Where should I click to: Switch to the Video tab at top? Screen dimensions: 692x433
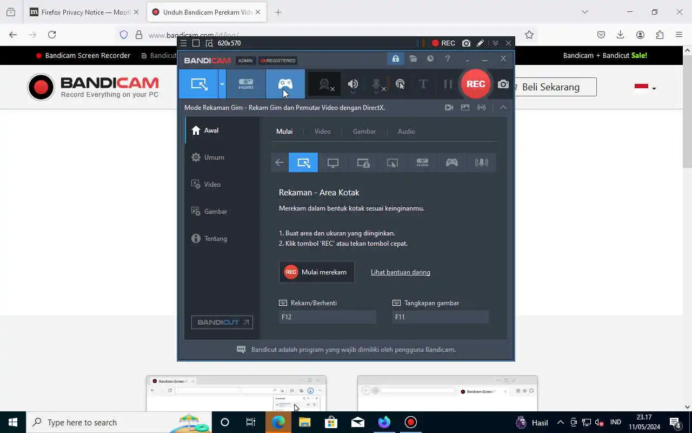point(323,132)
